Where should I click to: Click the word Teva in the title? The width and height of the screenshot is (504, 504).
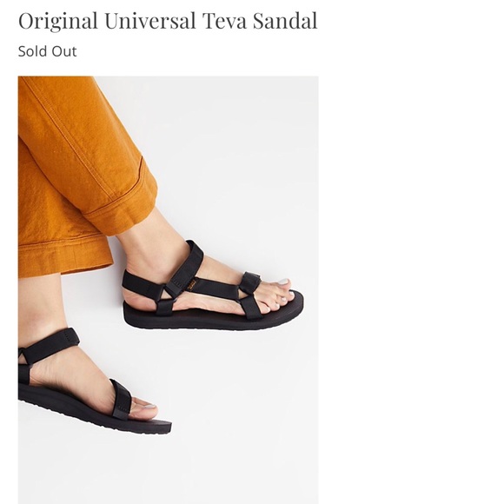[x=225, y=21]
